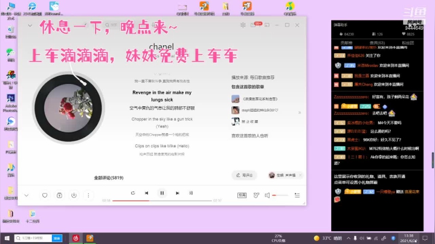Mute the player volume speaker icon

tap(267, 195)
